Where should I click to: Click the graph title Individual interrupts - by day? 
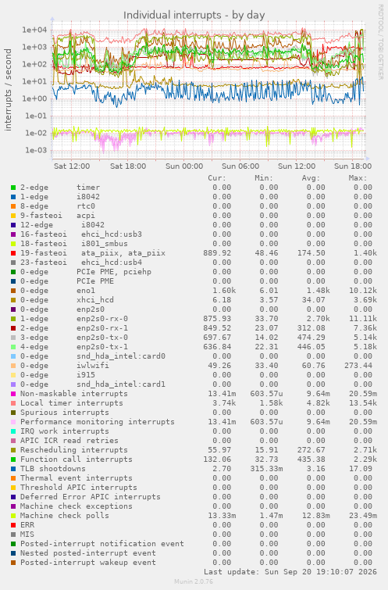[194, 15]
